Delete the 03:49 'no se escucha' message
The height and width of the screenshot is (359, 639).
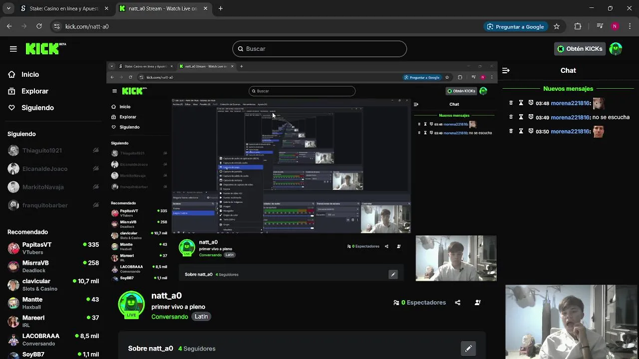click(x=511, y=117)
